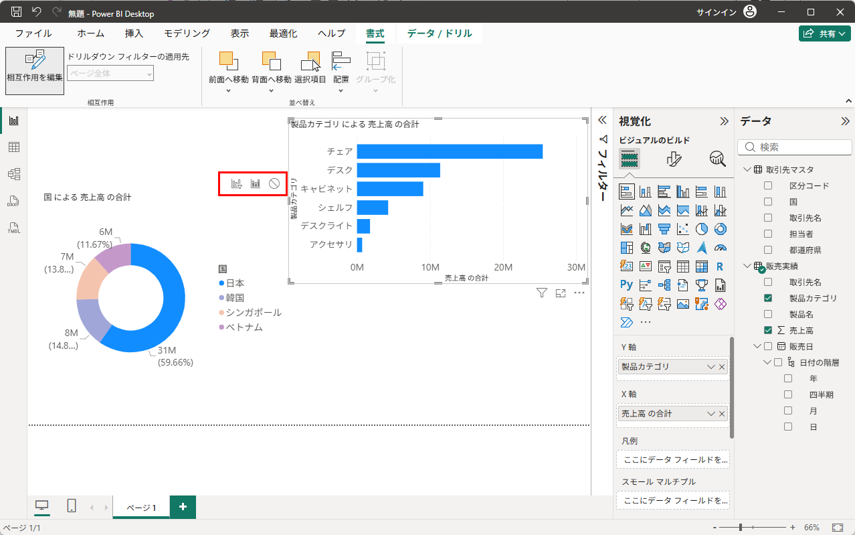Open the visual formatting brush tab
The image size is (855, 535).
[x=674, y=159]
